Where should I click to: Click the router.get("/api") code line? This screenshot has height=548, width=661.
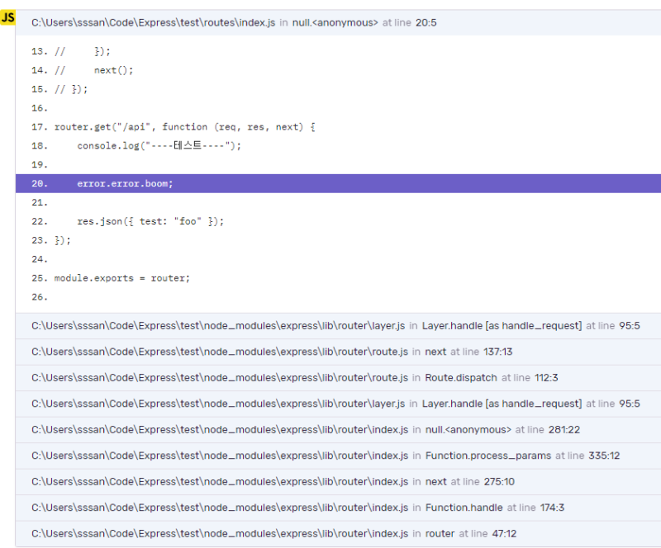[x=185, y=127]
